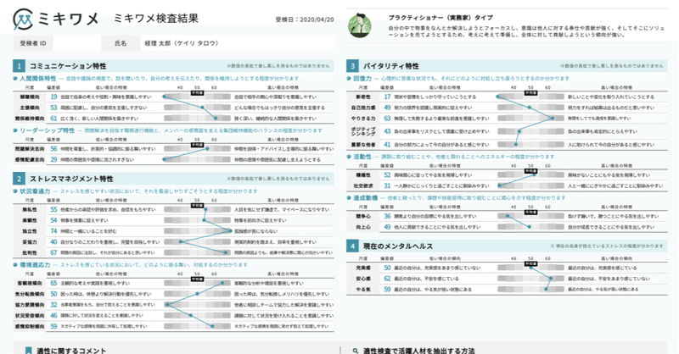Click the リーダーシップ特性 subsection title

pos(48,130)
